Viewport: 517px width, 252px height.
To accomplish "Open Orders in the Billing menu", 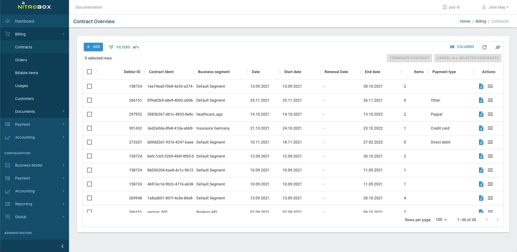I will pos(21,60).
